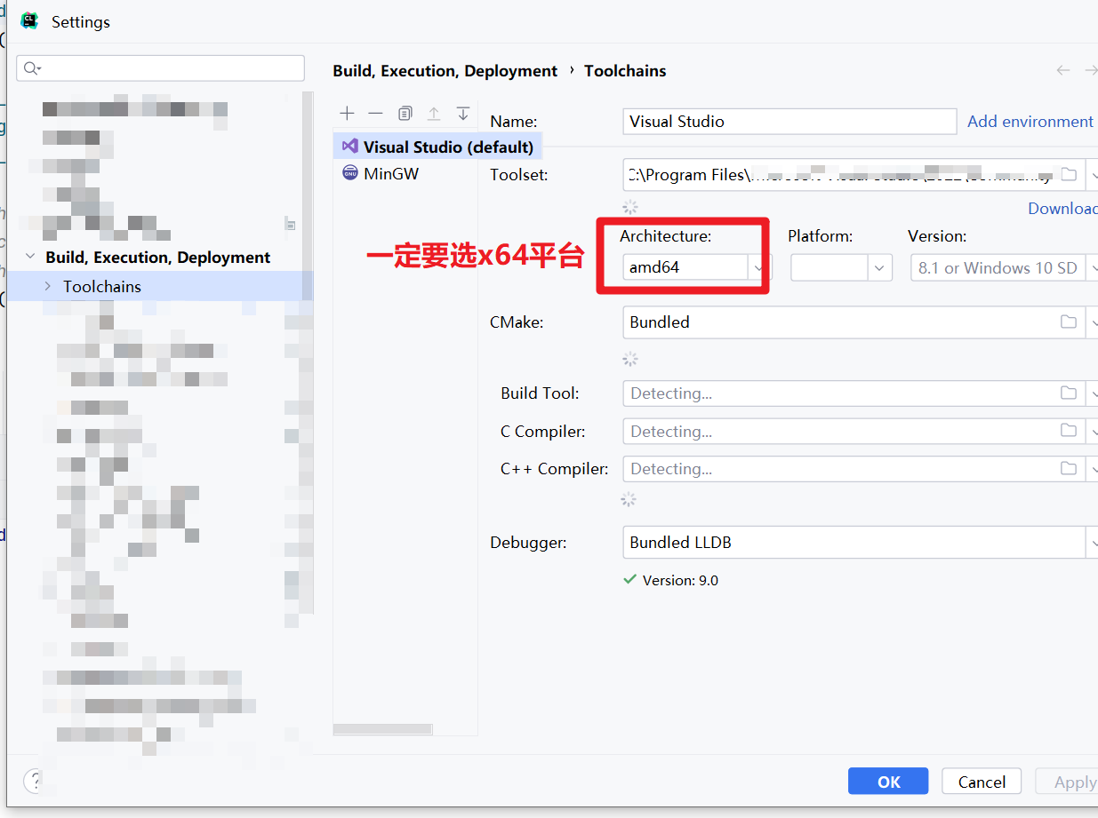
Task: Click the Cancel button
Action: coord(982,782)
